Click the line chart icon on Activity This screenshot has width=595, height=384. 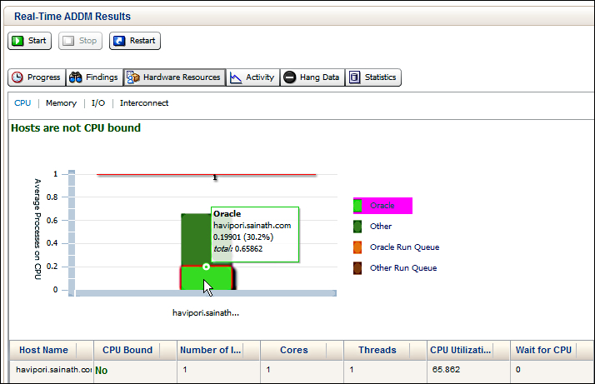point(236,77)
